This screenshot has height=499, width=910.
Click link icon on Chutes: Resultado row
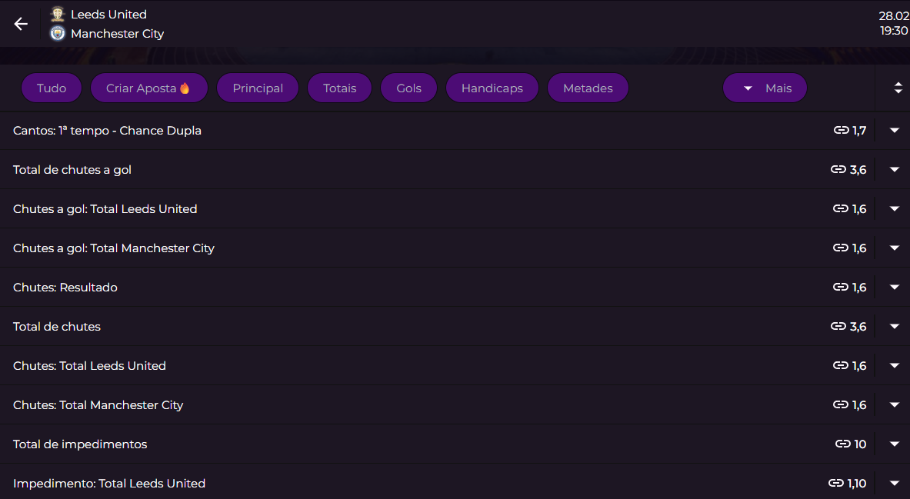pyautogui.click(x=841, y=288)
